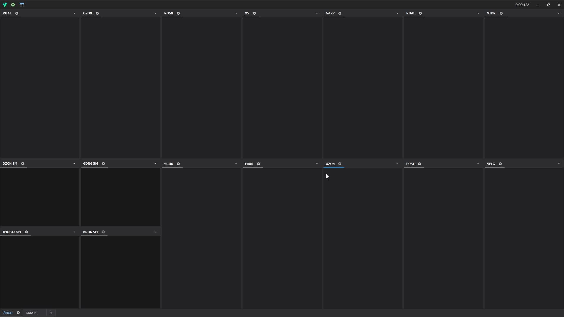Show the POSI panel dropdown menu
Viewport: 564px width, 317px height.
tap(478, 164)
